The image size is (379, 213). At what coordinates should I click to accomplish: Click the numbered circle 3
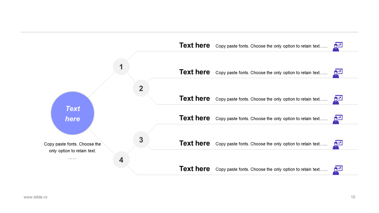[141, 140]
